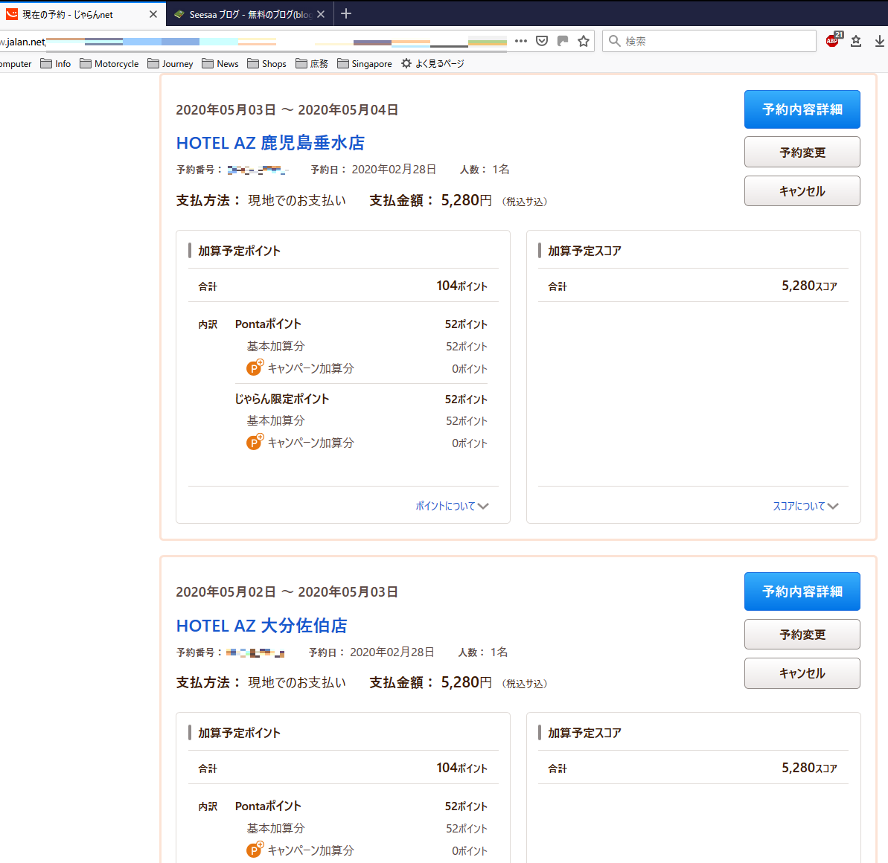888x863 pixels.
Task: Bookmark this page with the star icon
Action: tap(584, 42)
